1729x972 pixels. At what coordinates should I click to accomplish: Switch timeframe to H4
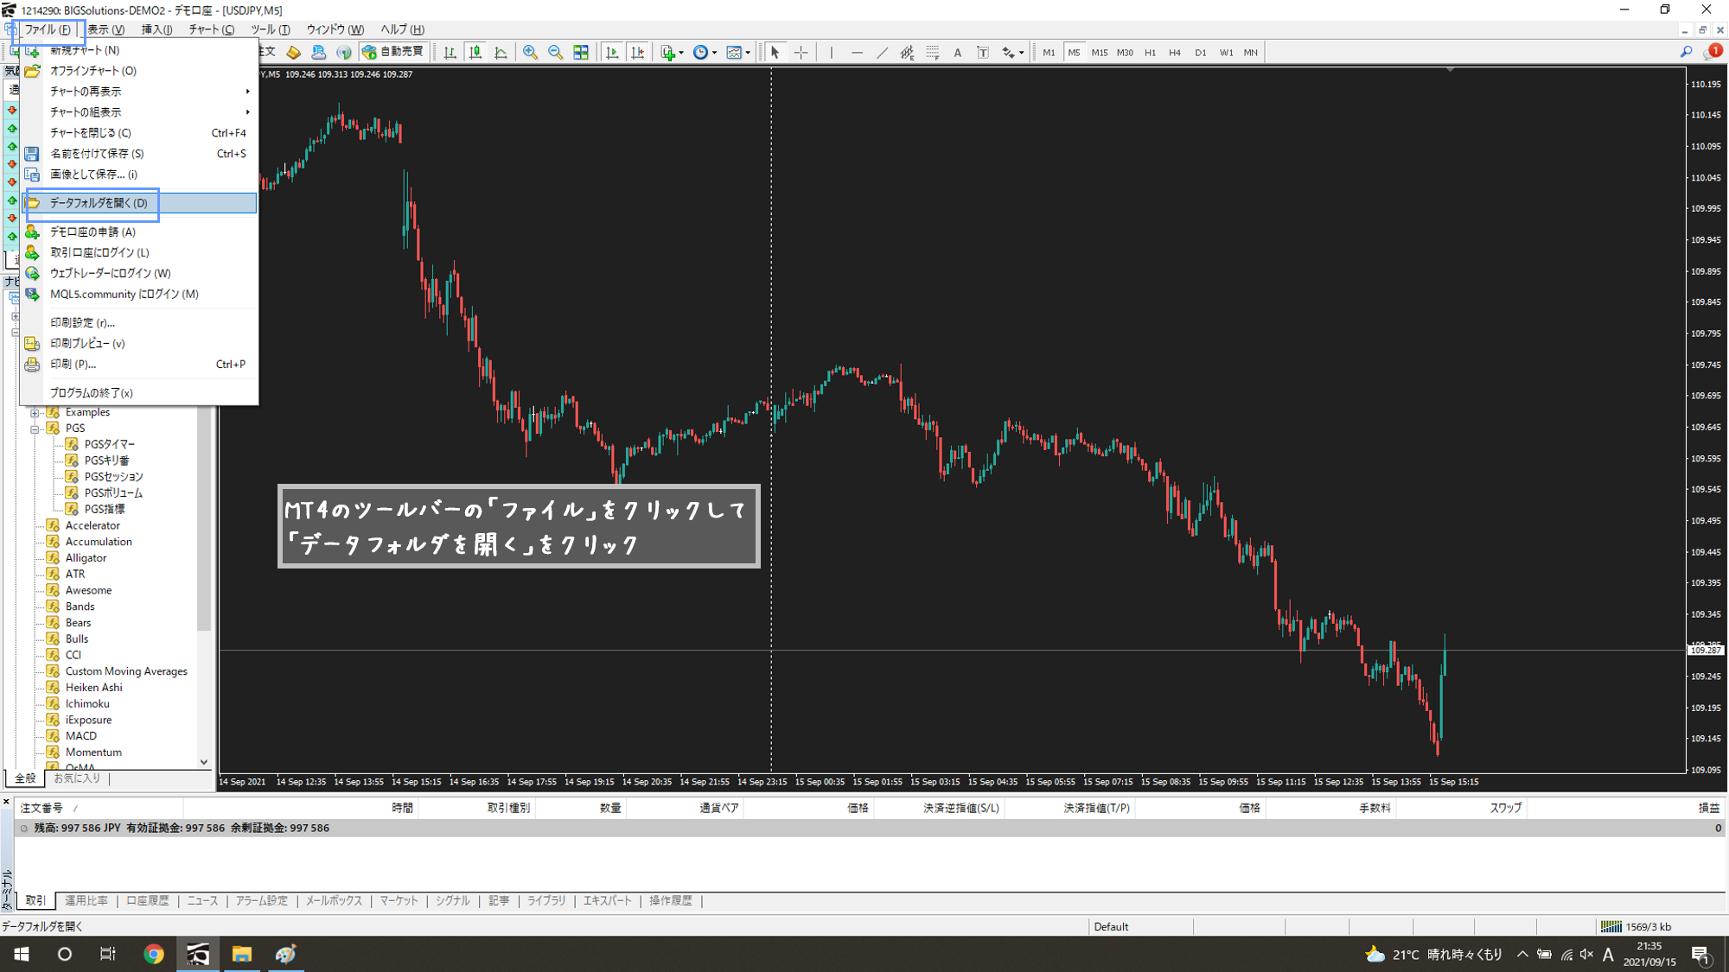click(1174, 53)
